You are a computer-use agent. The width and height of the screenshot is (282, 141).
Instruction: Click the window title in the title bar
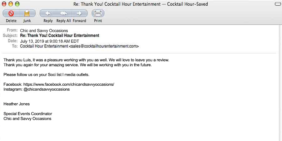(x=140, y=4)
